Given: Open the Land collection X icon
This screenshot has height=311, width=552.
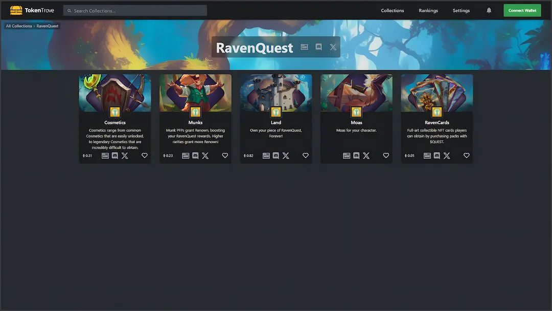Looking at the screenshot, I should [286, 155].
